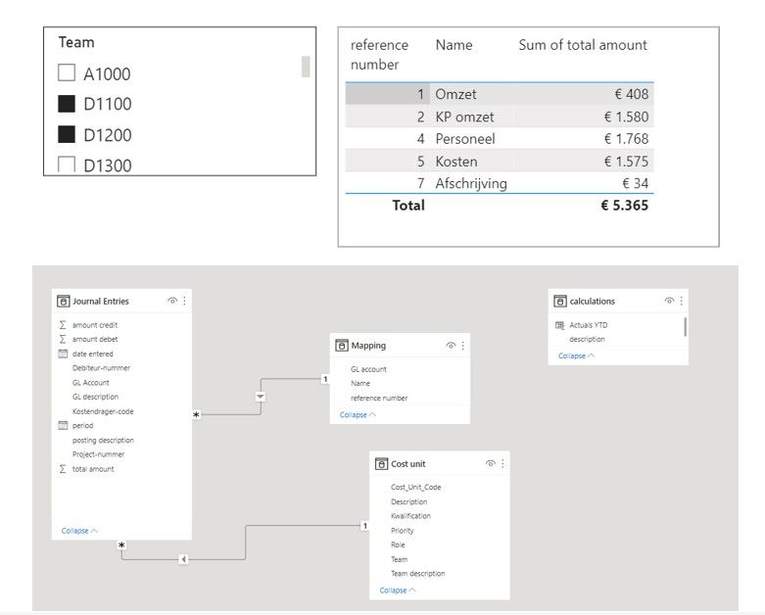Select posting description field
The width and height of the screenshot is (765, 615).
click(103, 440)
